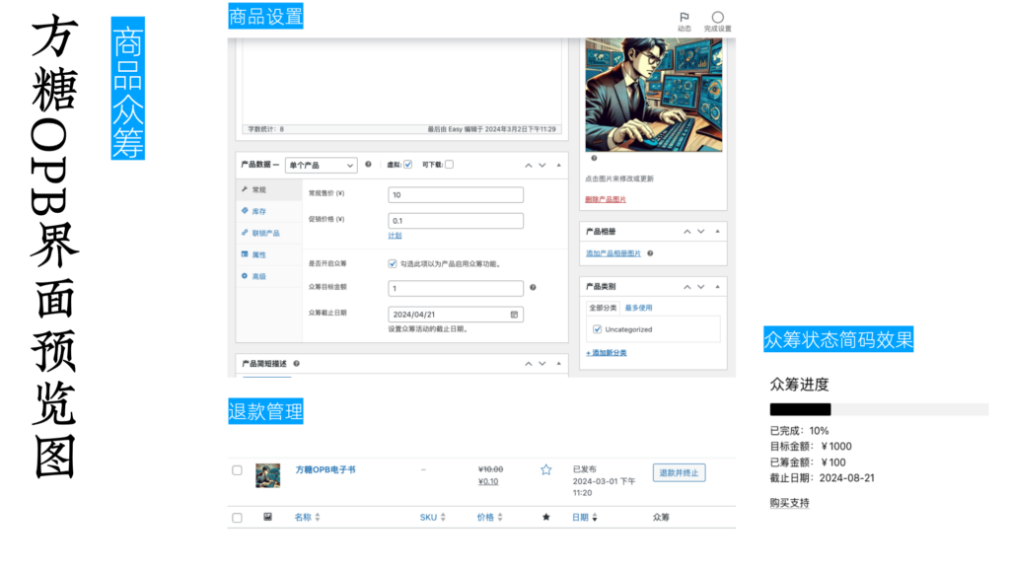Open calendar picker in 众筹截止日期 field
This screenshot has height=569, width=1010.
514,315
